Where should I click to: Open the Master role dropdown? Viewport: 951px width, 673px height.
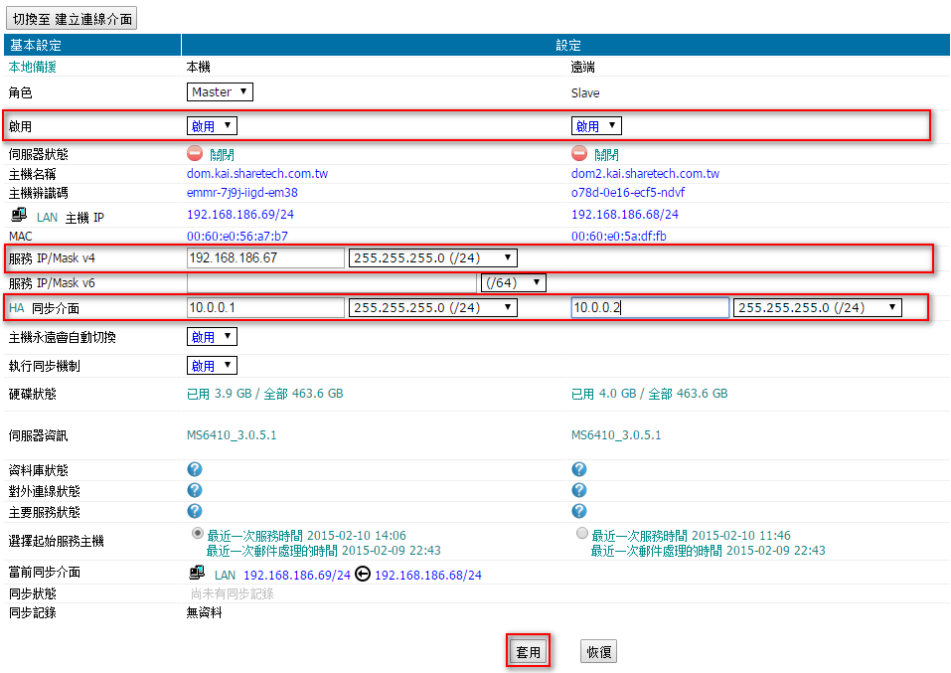click(x=220, y=92)
